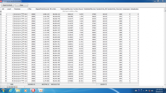The height and width of the screenshot is (93, 166).
Task: Click the TicksDeleteFiles cell 37363
Action: 90,24
